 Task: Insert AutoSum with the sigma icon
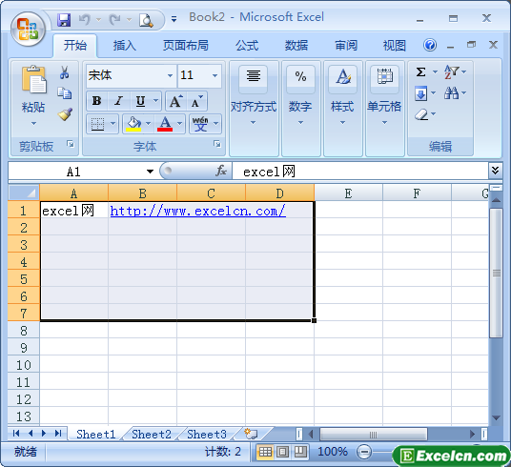pyautogui.click(x=421, y=71)
